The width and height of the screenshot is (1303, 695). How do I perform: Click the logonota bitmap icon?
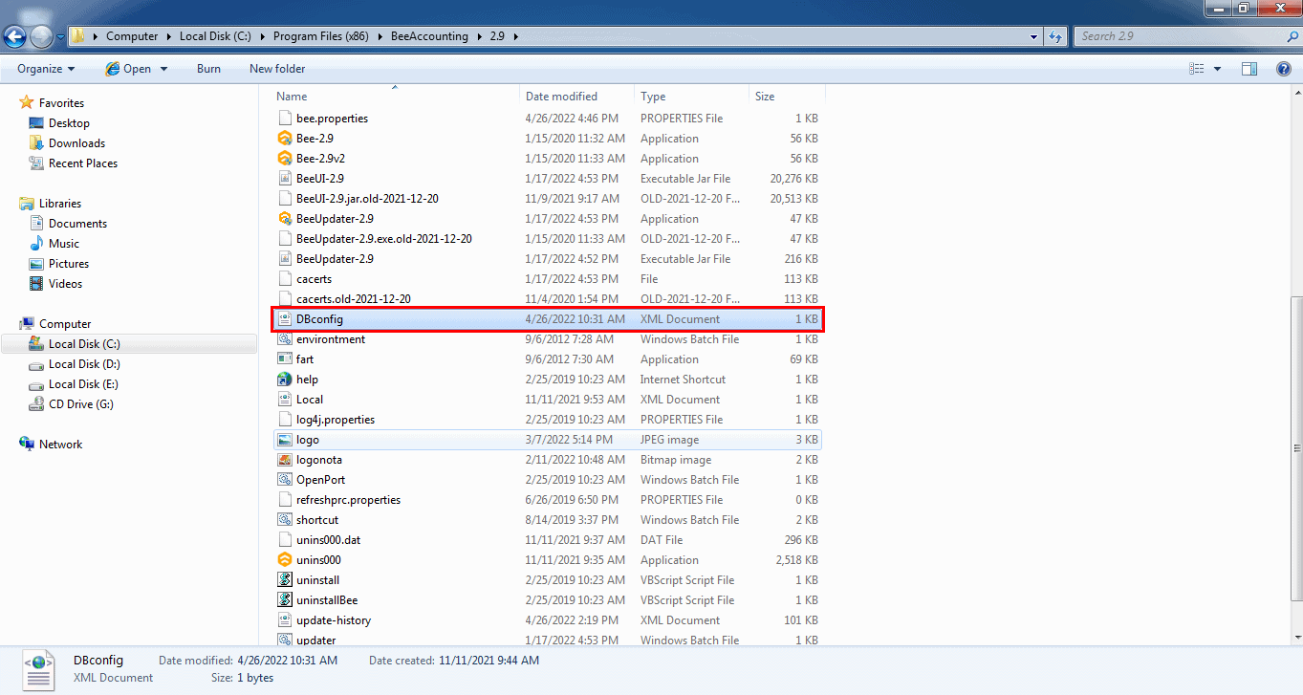pyautogui.click(x=284, y=460)
